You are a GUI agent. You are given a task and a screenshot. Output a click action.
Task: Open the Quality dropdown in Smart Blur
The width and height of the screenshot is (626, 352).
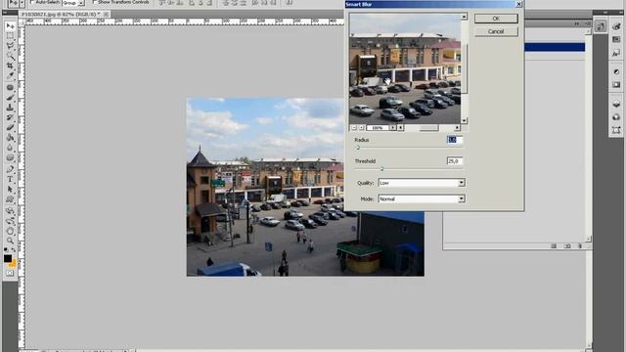[422, 183]
